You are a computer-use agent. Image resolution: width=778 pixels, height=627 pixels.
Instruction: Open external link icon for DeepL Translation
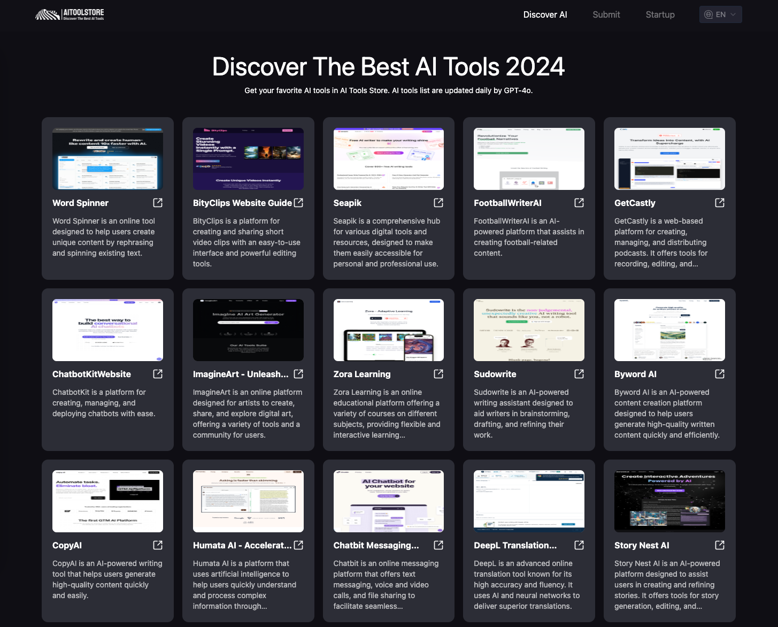[579, 545]
